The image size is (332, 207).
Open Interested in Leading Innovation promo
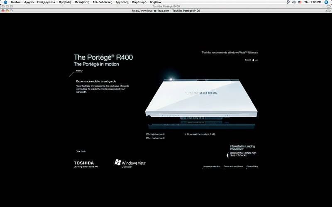pyautogui.click(x=243, y=151)
